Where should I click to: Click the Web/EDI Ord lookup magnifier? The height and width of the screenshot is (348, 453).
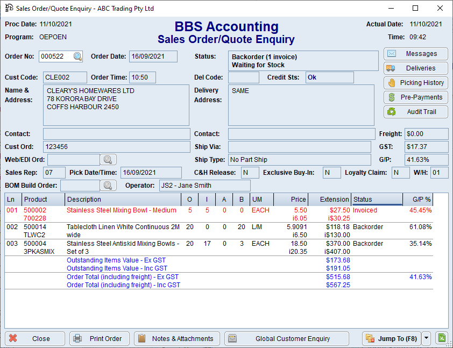coord(108,159)
